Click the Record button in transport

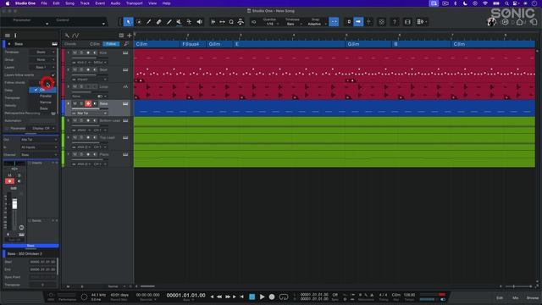272,297
